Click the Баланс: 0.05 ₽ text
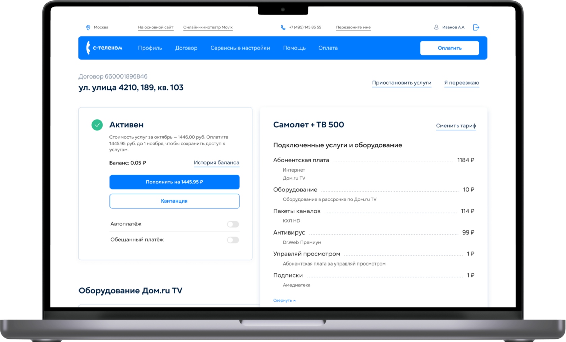Viewport: 566px width, 342px height. click(x=127, y=163)
